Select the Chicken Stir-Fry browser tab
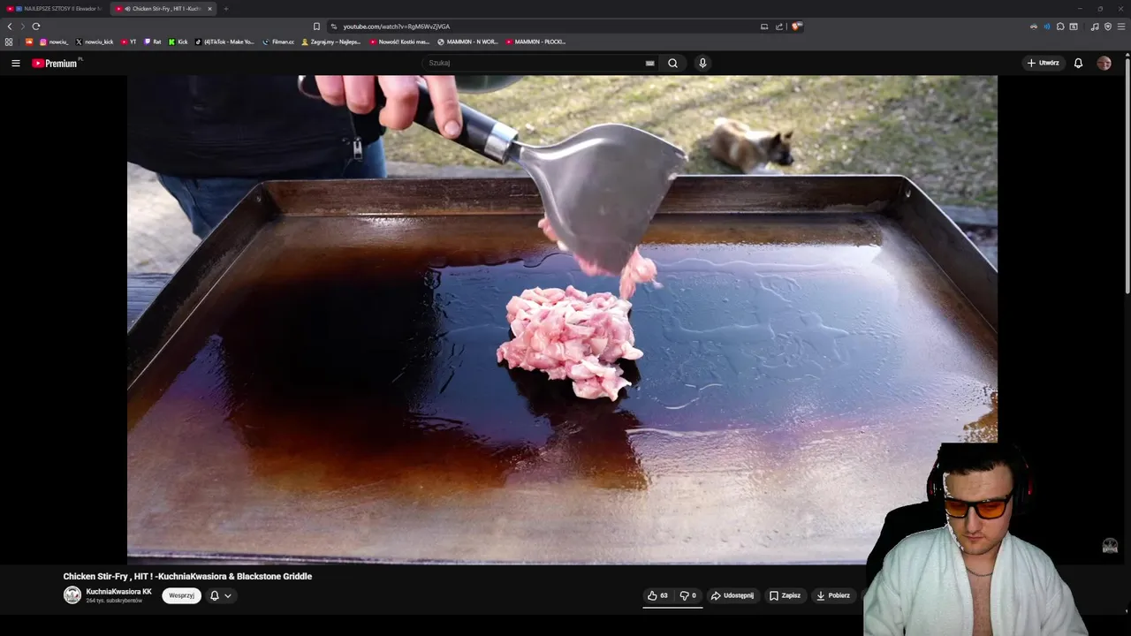 click(x=163, y=9)
